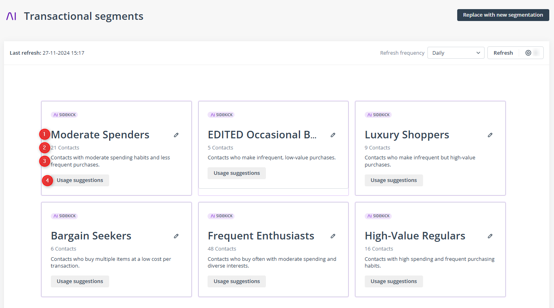Screen dimensions: 554x308
Task: View Usage suggestions for Bargain Seekers
Action: 80,281
